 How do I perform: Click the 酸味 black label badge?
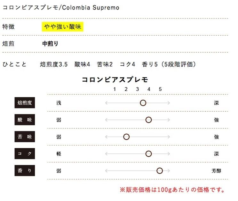(x=25, y=120)
